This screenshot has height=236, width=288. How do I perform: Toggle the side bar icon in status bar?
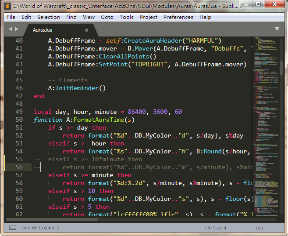(x=13, y=228)
